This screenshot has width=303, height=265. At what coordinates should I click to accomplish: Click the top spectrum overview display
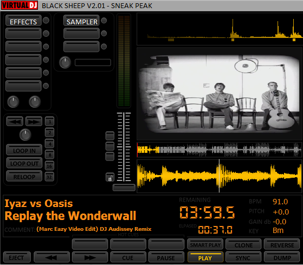point(220,29)
